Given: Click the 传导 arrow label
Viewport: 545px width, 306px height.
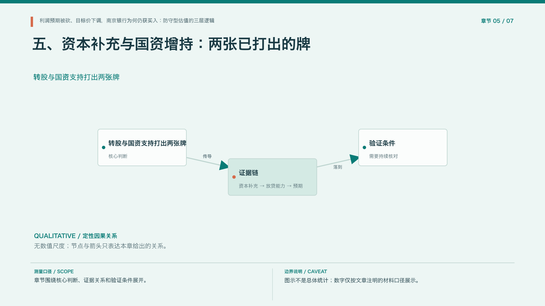Looking at the screenshot, I should tap(207, 156).
